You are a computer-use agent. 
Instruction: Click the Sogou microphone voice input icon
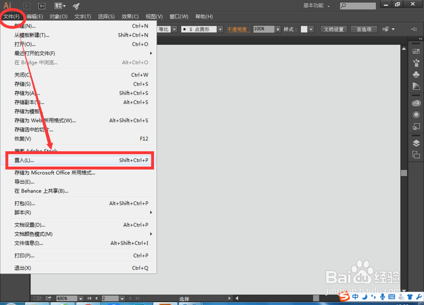tap(382, 297)
